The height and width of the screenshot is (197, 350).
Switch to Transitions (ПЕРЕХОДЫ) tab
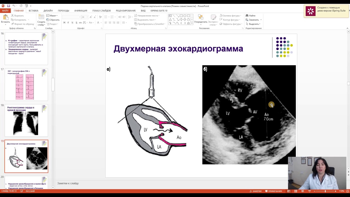(x=63, y=11)
